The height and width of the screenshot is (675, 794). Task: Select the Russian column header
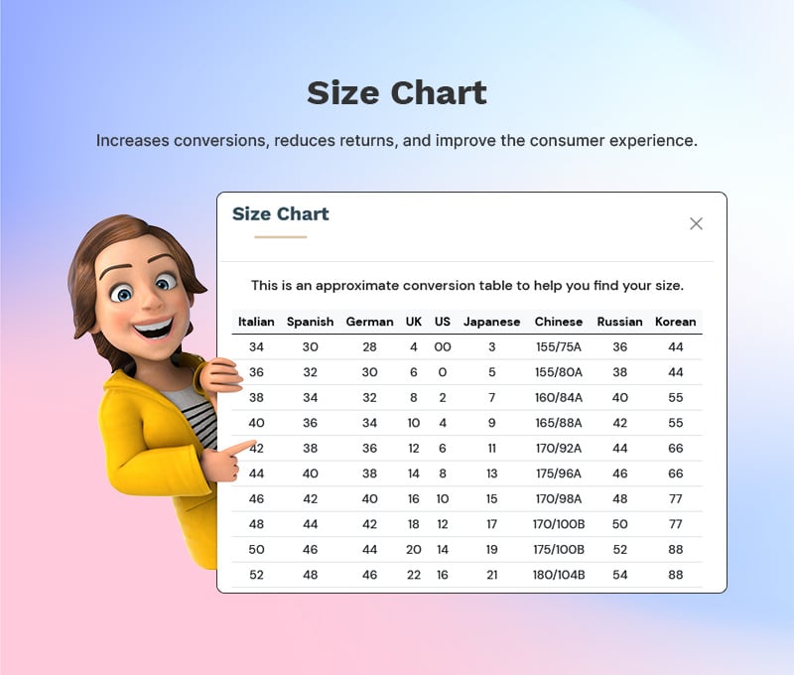click(621, 322)
